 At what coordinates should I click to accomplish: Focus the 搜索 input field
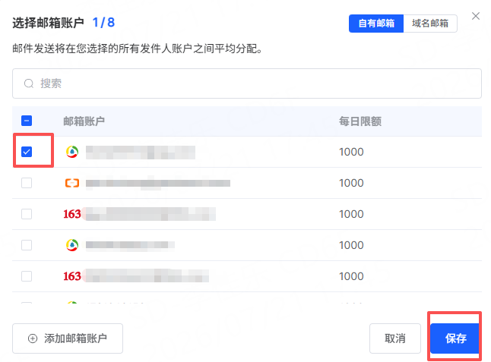[x=247, y=83]
